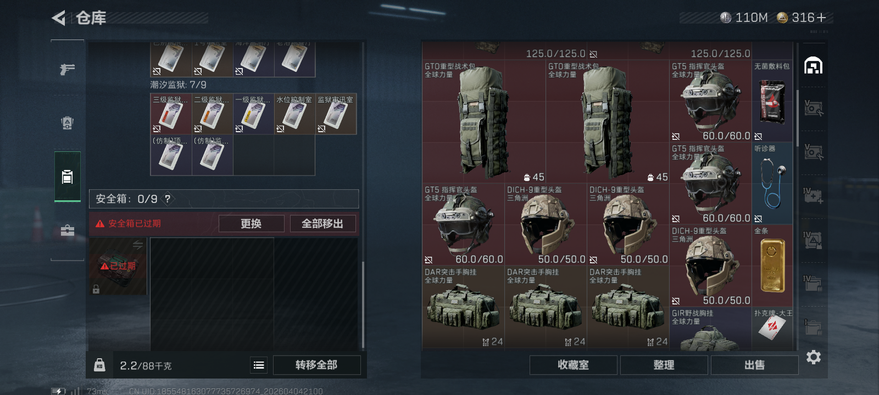Select the main warehouse icon in right sidebar
This screenshot has width=879, height=395.
[x=814, y=66]
